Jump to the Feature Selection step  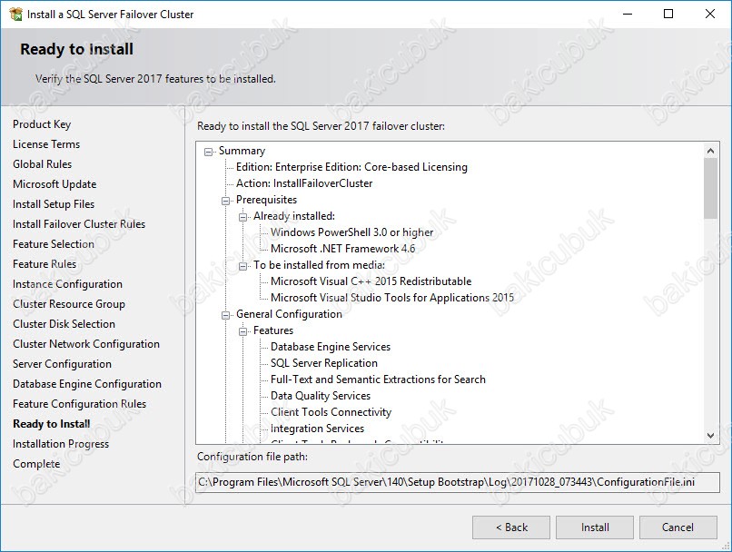point(54,244)
